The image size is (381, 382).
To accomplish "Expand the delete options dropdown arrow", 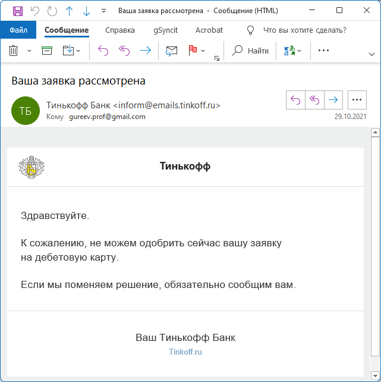I will pos(30,51).
